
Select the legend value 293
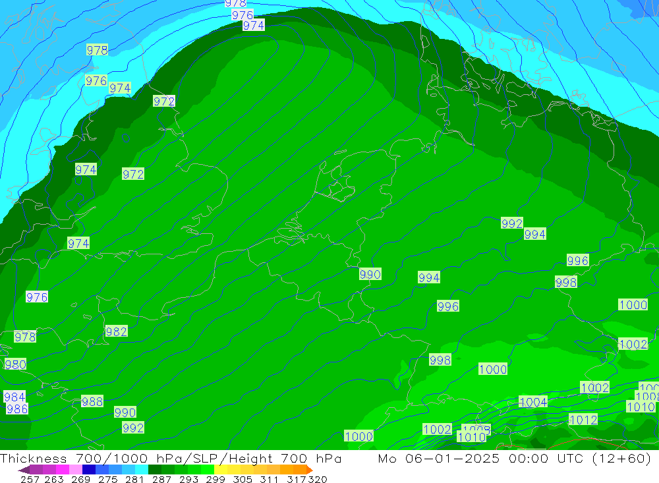[x=188, y=479]
